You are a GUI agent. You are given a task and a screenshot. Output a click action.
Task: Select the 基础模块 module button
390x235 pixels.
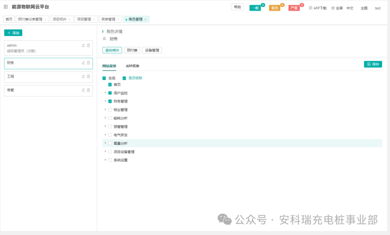[x=112, y=50]
